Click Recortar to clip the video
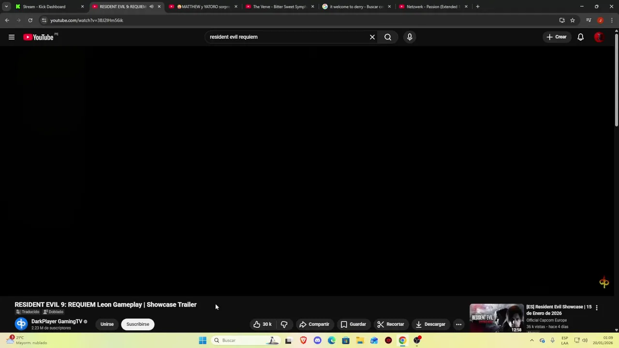 click(391, 324)
